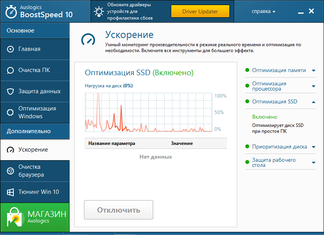This screenshot has height=235, width=324.
Task: Click the Оптимизация SSD link
Action: [x=275, y=101]
